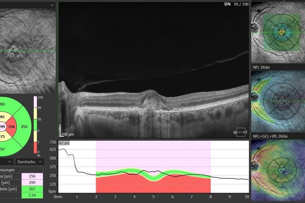Open the Durchschn. dropdown

coord(30,162)
